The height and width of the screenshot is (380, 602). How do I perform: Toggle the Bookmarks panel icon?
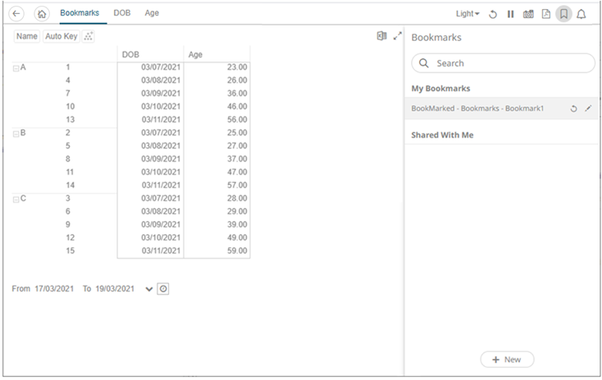(x=563, y=14)
